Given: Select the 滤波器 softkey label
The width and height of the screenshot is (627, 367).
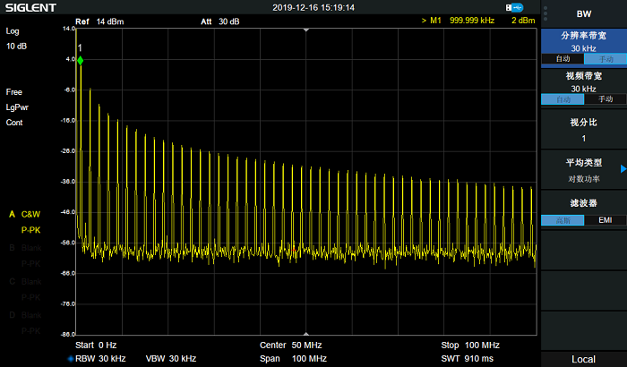Looking at the screenshot, I should coord(584,203).
